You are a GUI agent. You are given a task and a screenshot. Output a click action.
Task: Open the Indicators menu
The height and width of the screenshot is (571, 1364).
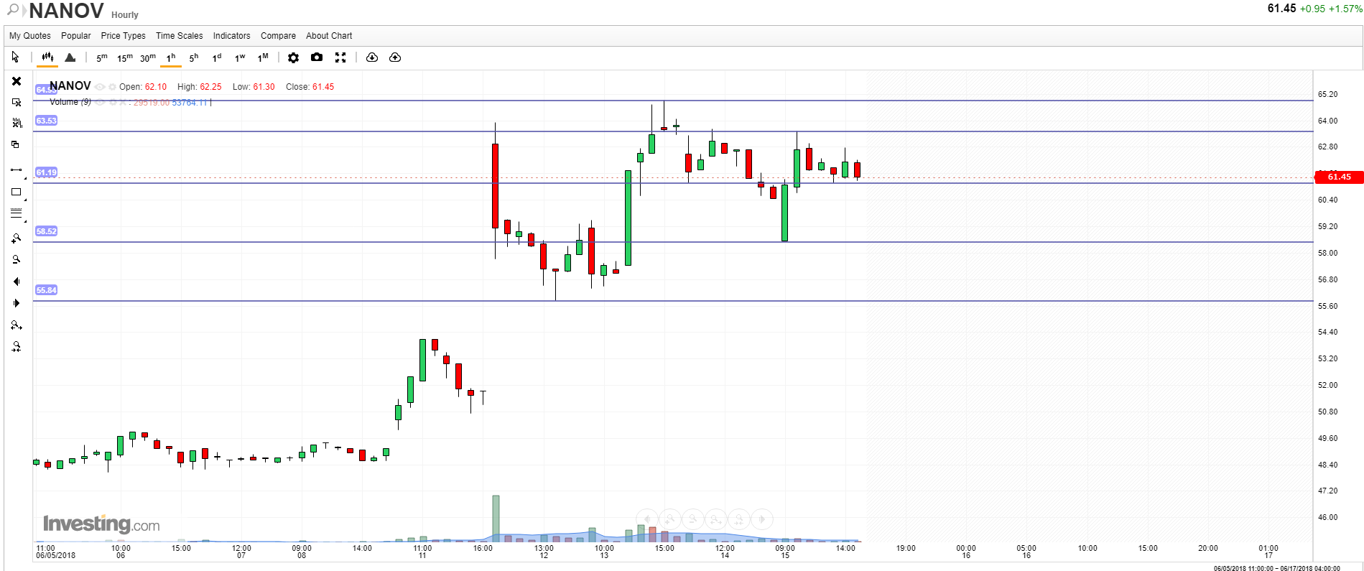231,36
